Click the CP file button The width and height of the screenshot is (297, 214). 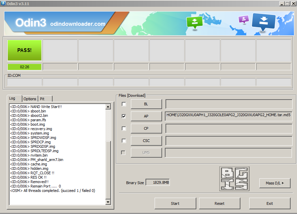pyautogui.click(x=146, y=128)
